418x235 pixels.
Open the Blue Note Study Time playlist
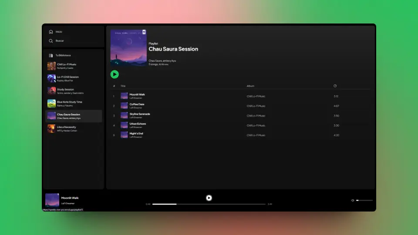[x=69, y=102]
